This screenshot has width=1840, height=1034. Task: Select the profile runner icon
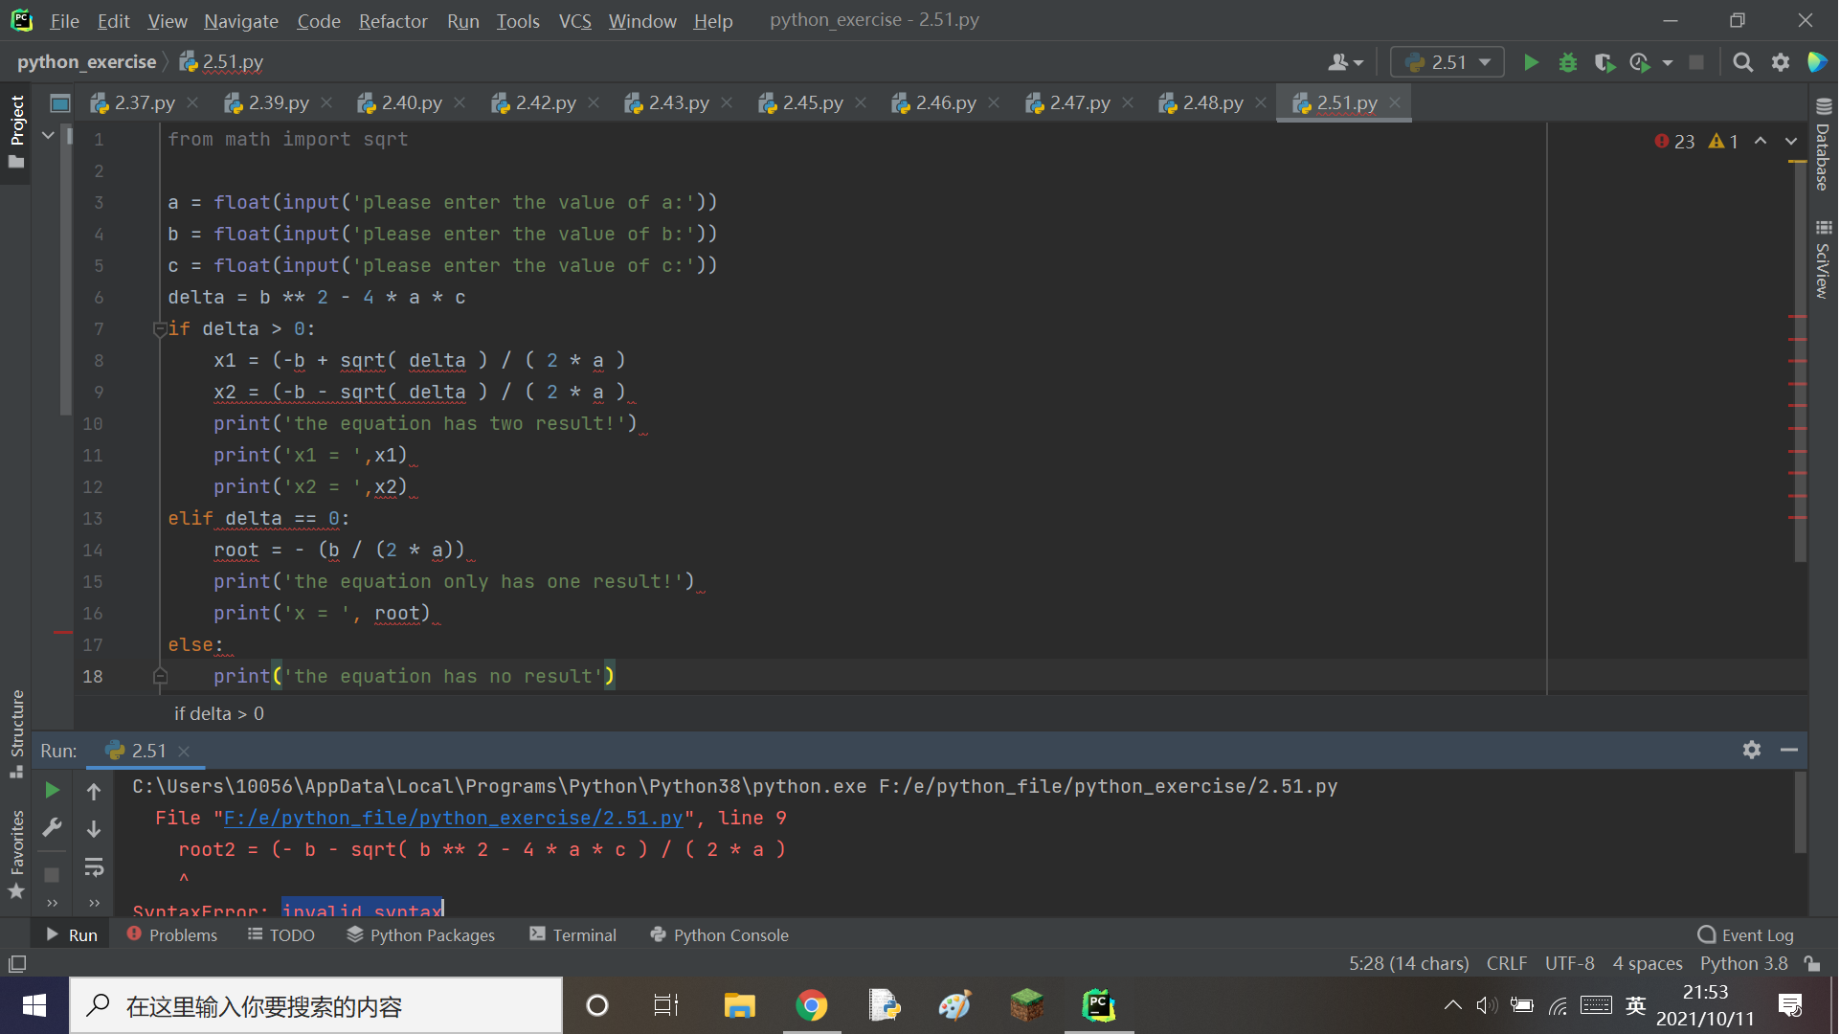[1639, 60]
